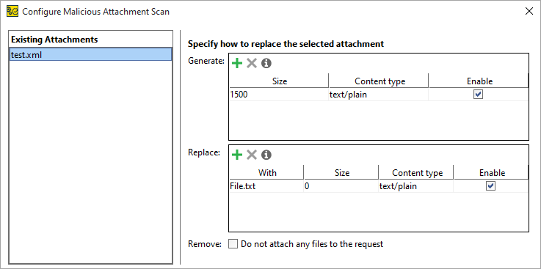Screen dimensions: 541x269
Task: Click the 1500 size cell
Action: coord(279,95)
